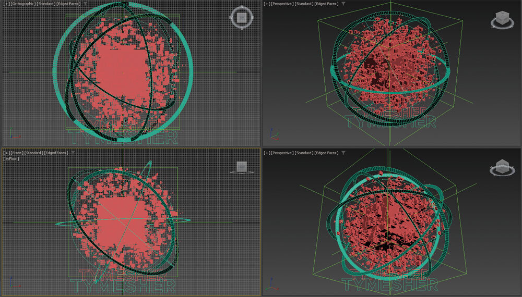Image resolution: width=522 pixels, height=297 pixels.
Task: Open the [+] menu in the top-right Perspective viewport
Action: click(267, 4)
